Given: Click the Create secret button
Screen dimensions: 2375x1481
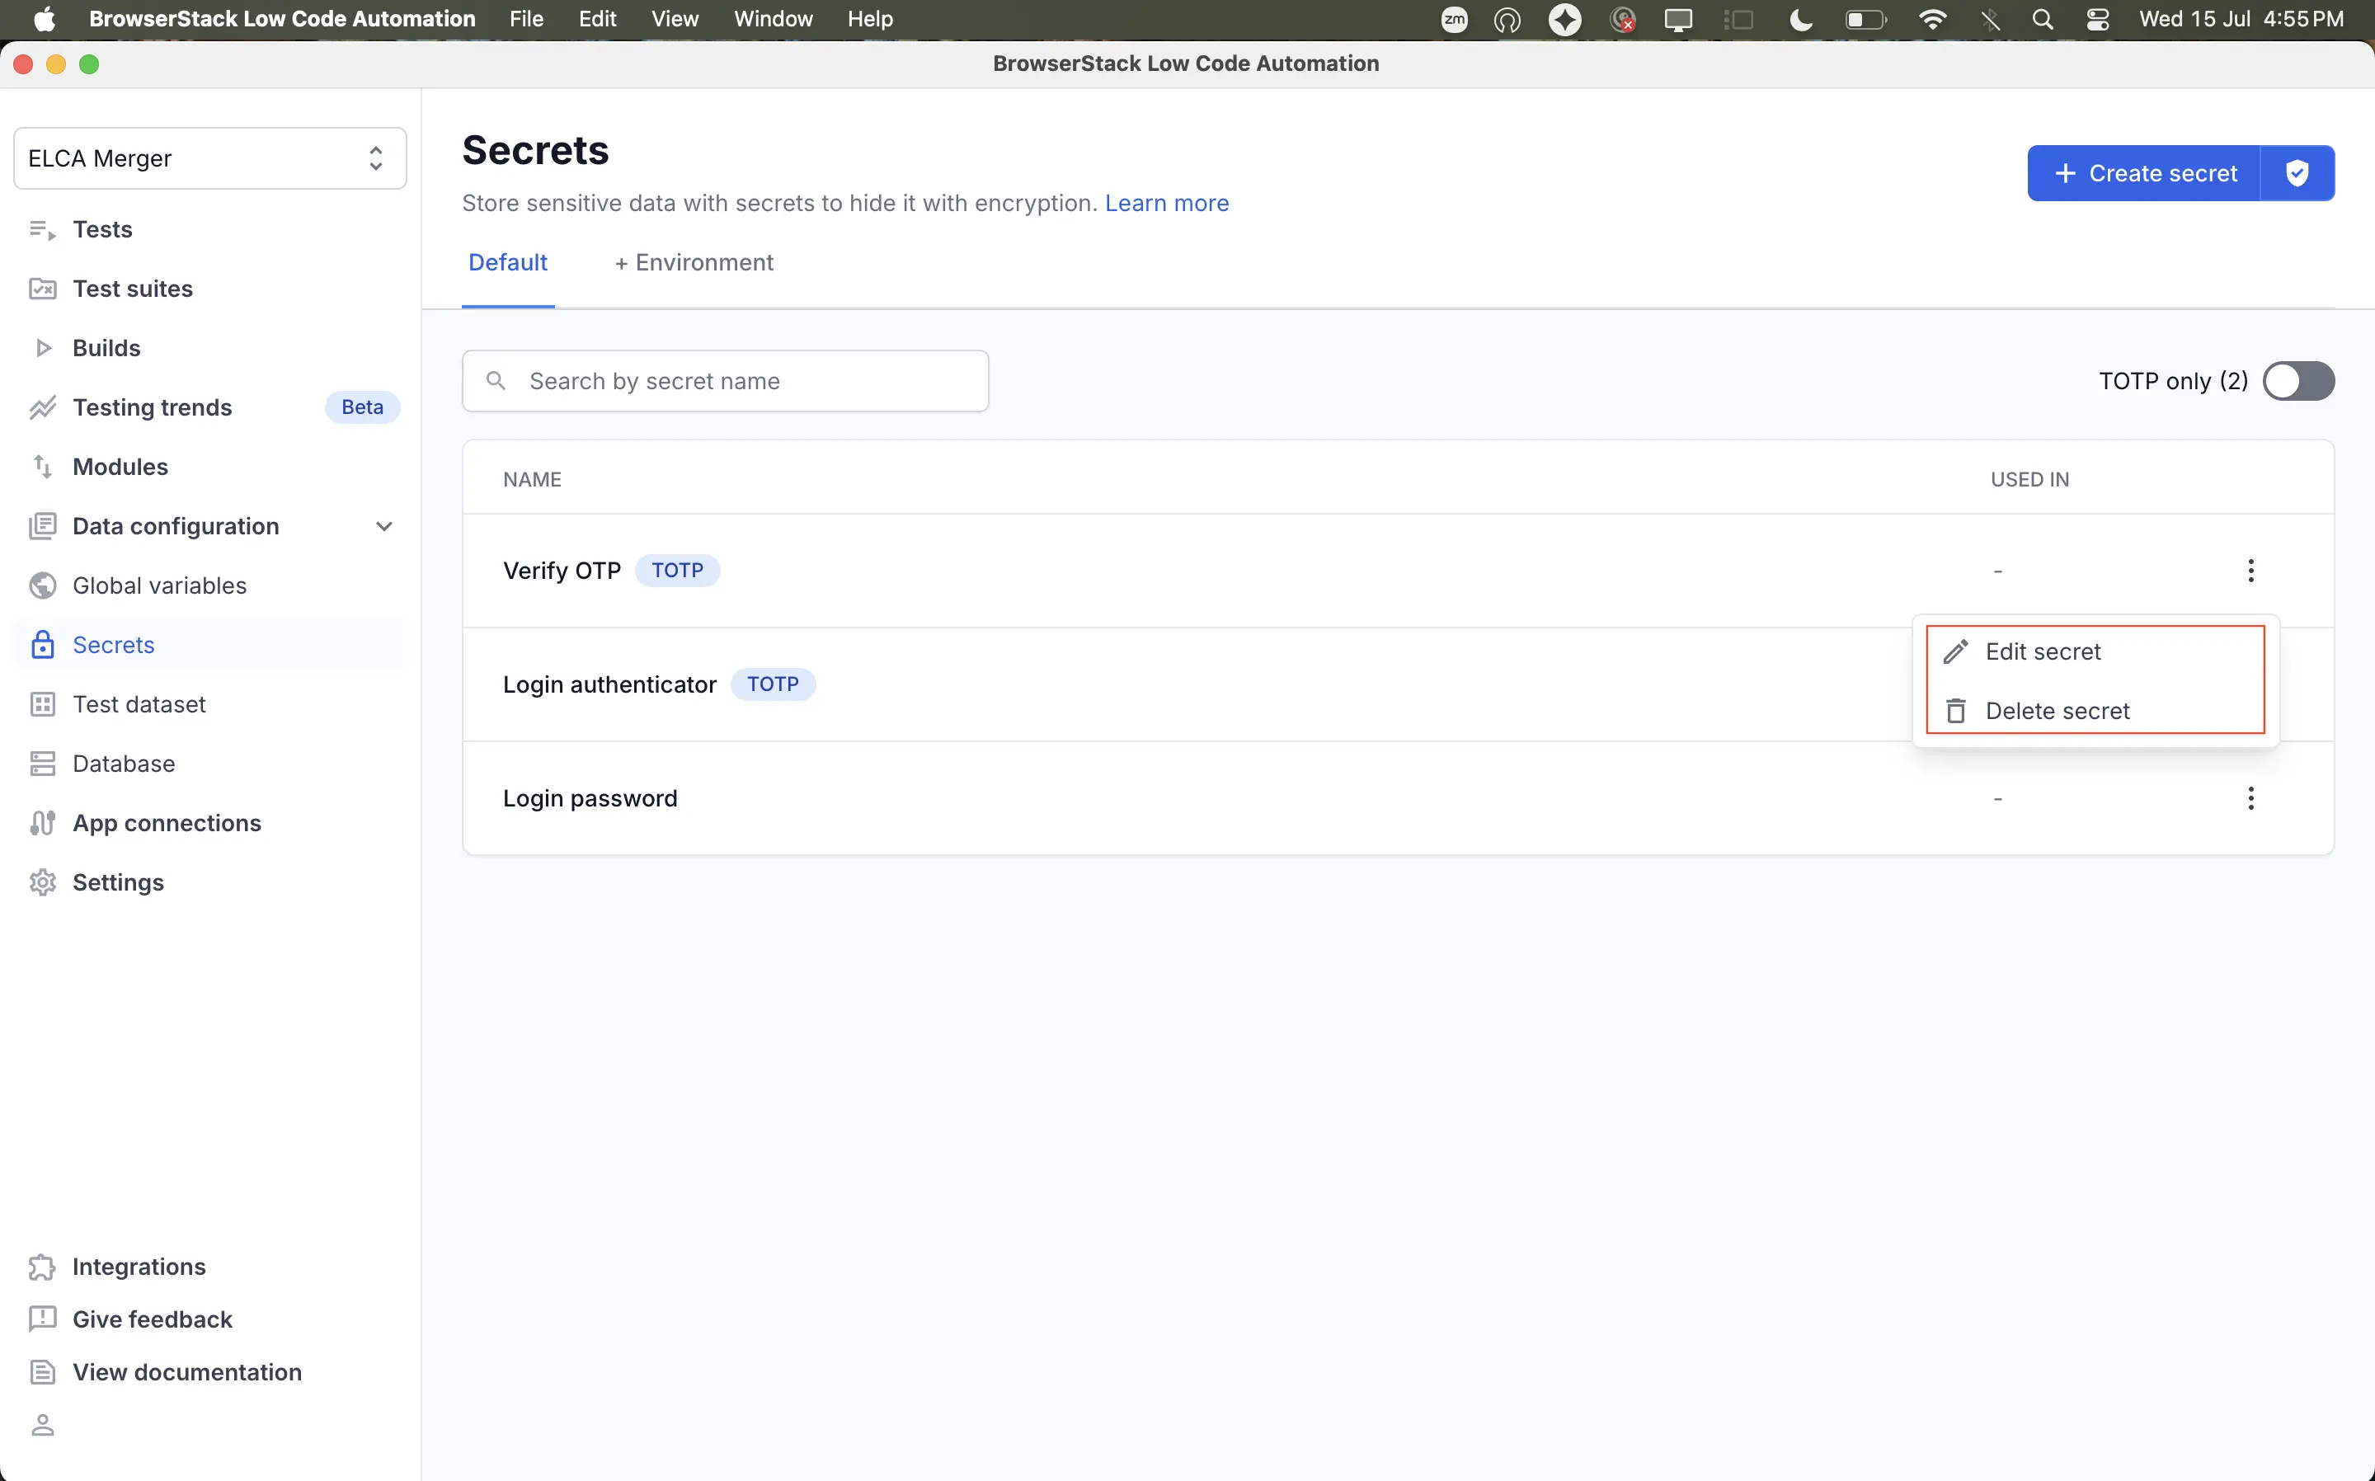Looking at the screenshot, I should (2144, 173).
